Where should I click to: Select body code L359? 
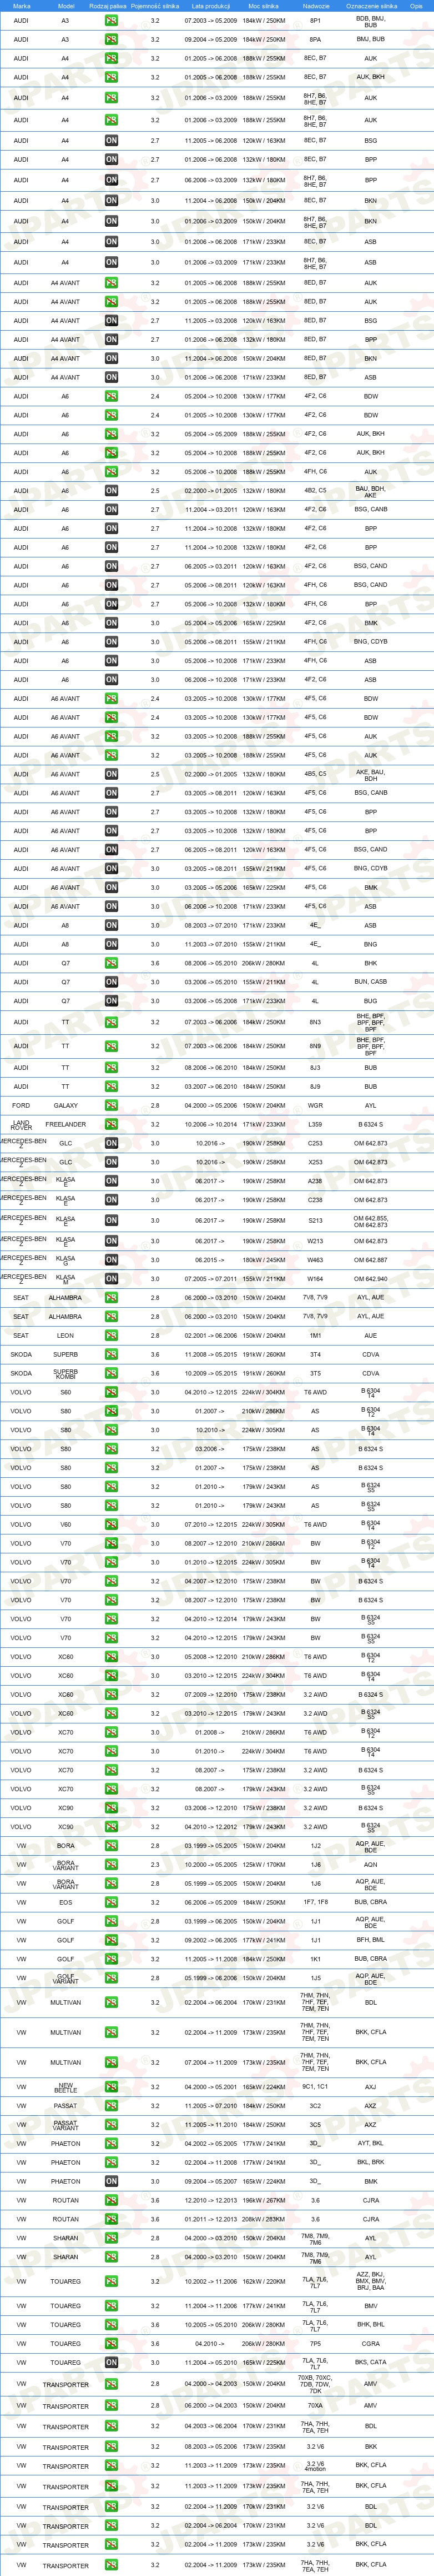(315, 1125)
